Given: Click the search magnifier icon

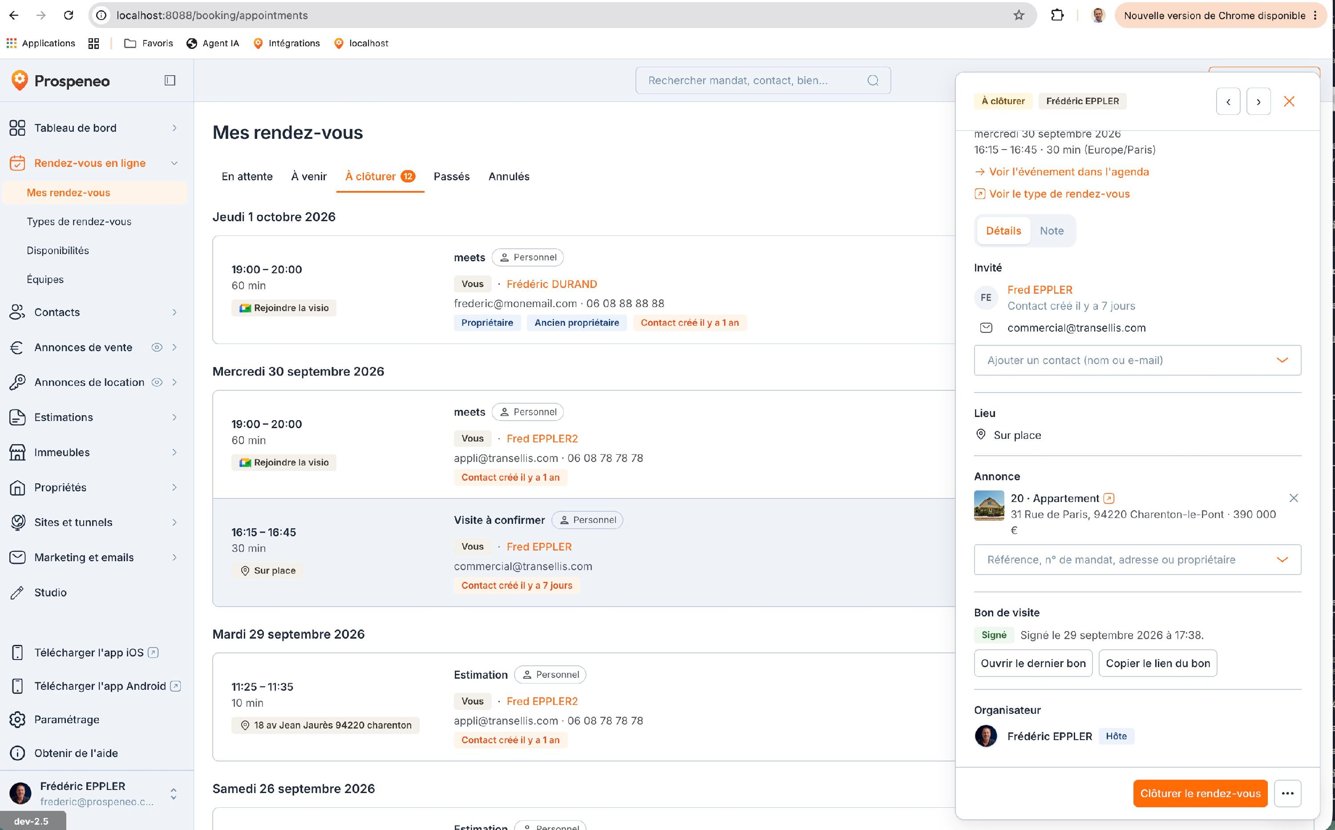Looking at the screenshot, I should point(873,81).
